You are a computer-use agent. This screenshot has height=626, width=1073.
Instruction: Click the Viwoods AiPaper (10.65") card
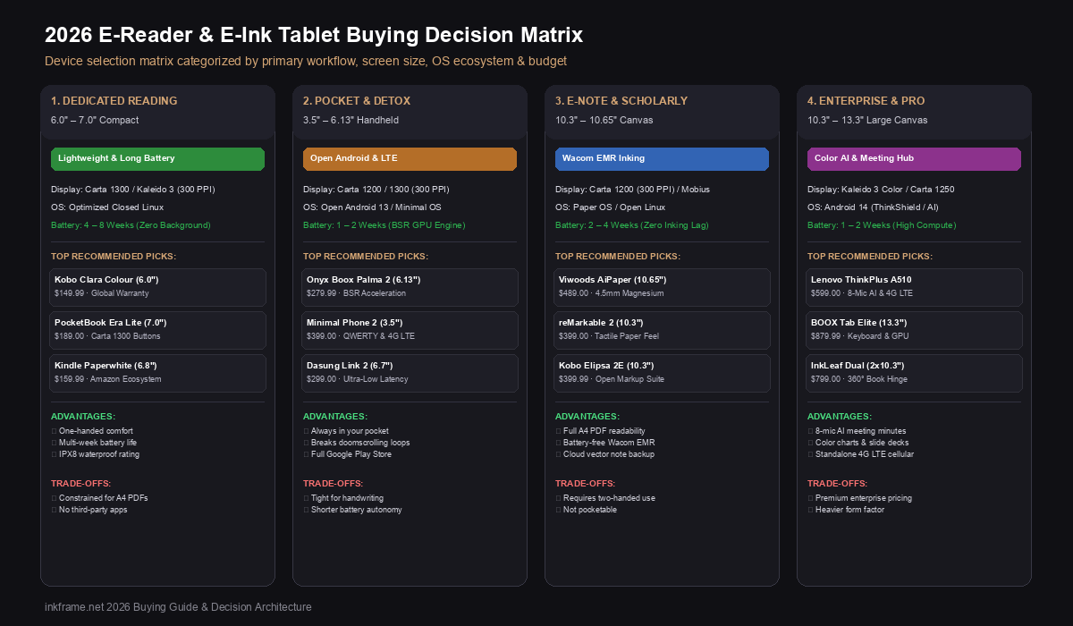click(662, 287)
